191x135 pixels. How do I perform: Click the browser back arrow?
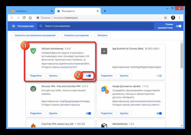point(12,18)
